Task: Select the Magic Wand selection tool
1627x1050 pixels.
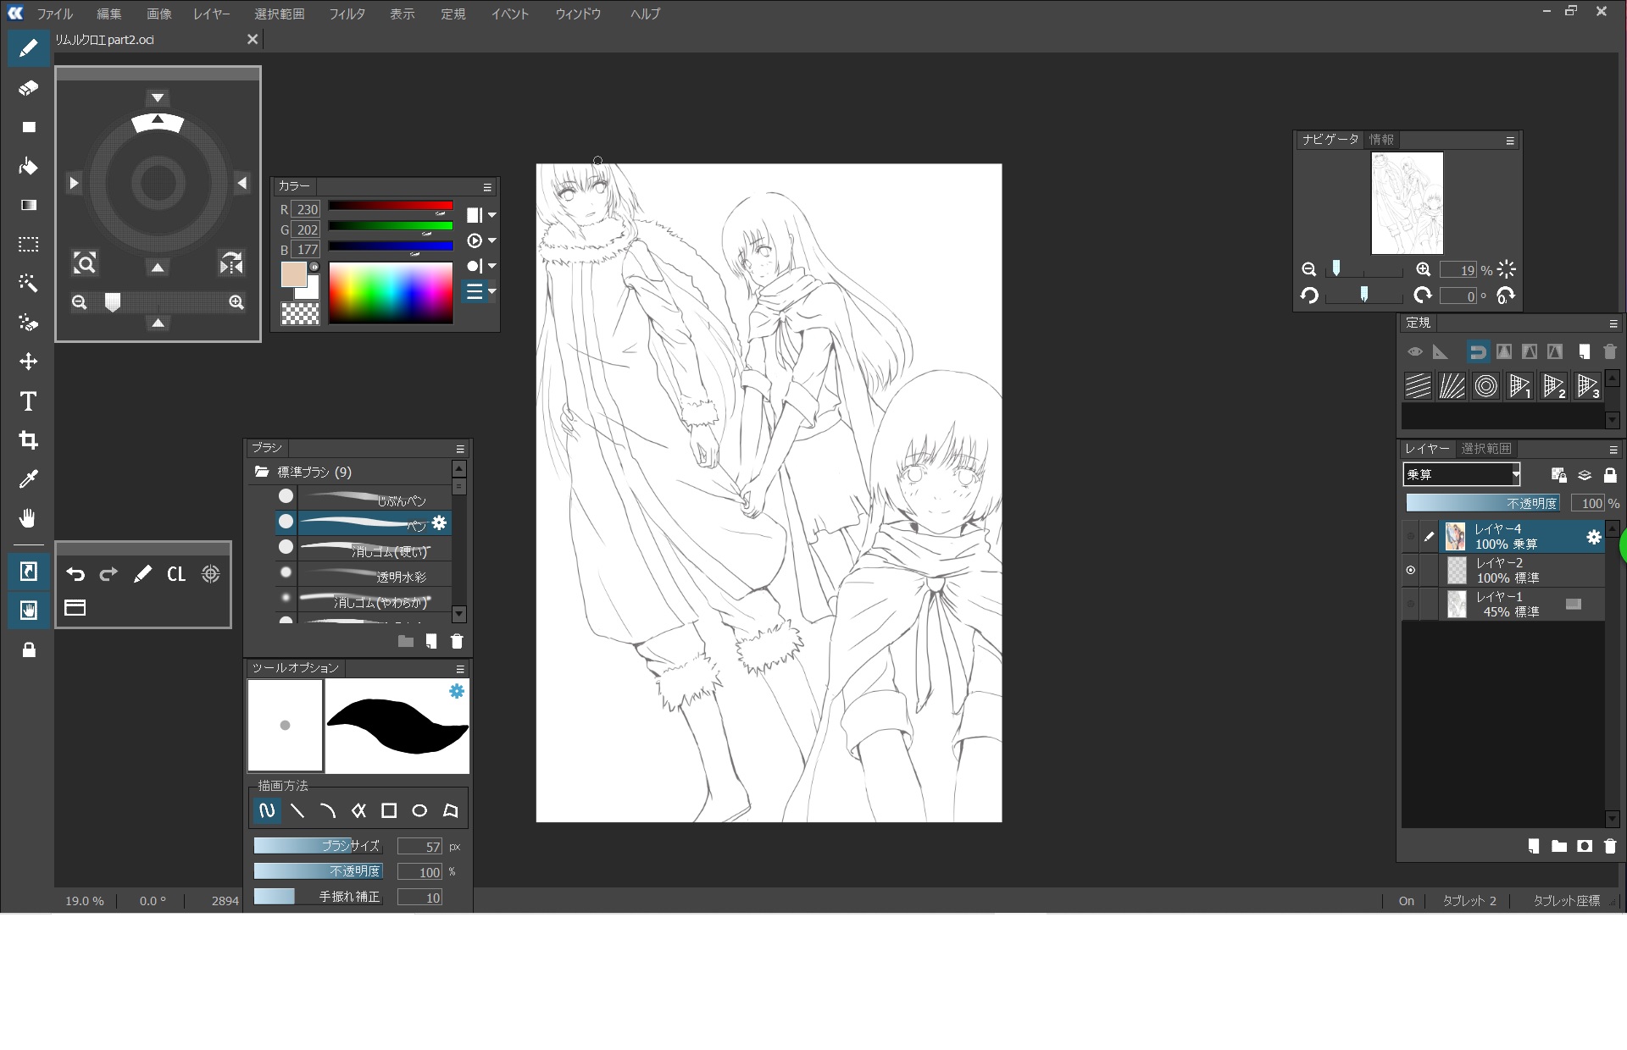Action: (x=28, y=283)
